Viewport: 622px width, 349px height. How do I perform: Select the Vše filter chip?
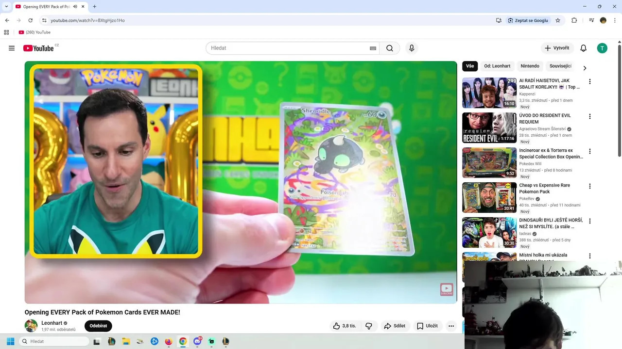click(x=470, y=66)
